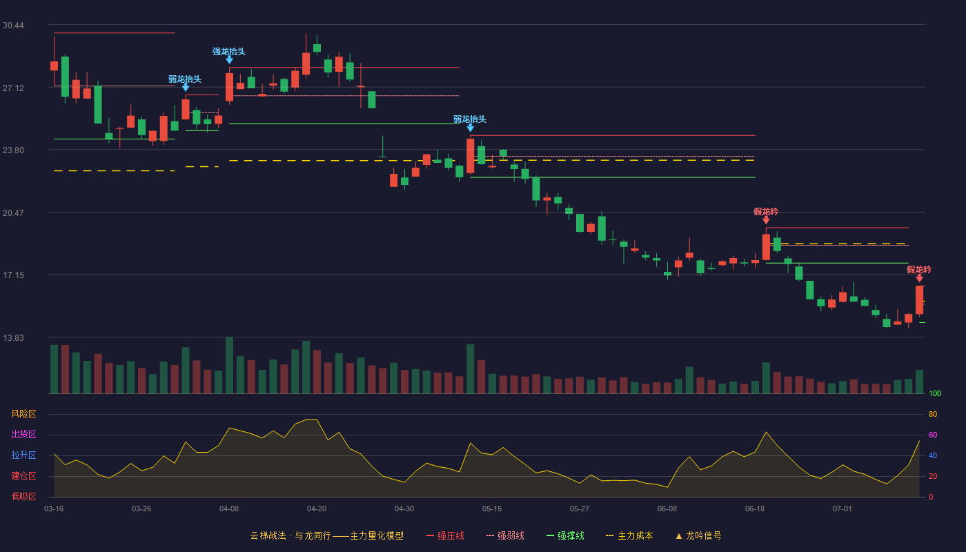Click the 30.44 price axis label
Viewport: 966px width, 552px height.
(13, 26)
